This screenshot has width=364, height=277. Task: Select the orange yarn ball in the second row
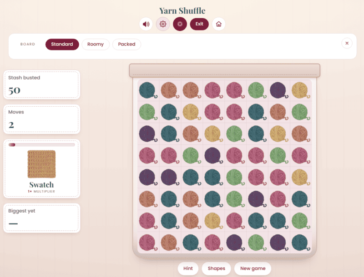(x=278, y=112)
